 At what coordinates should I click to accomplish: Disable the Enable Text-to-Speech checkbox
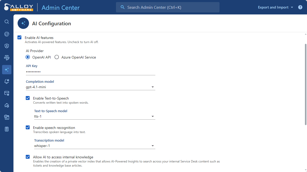click(x=28, y=98)
